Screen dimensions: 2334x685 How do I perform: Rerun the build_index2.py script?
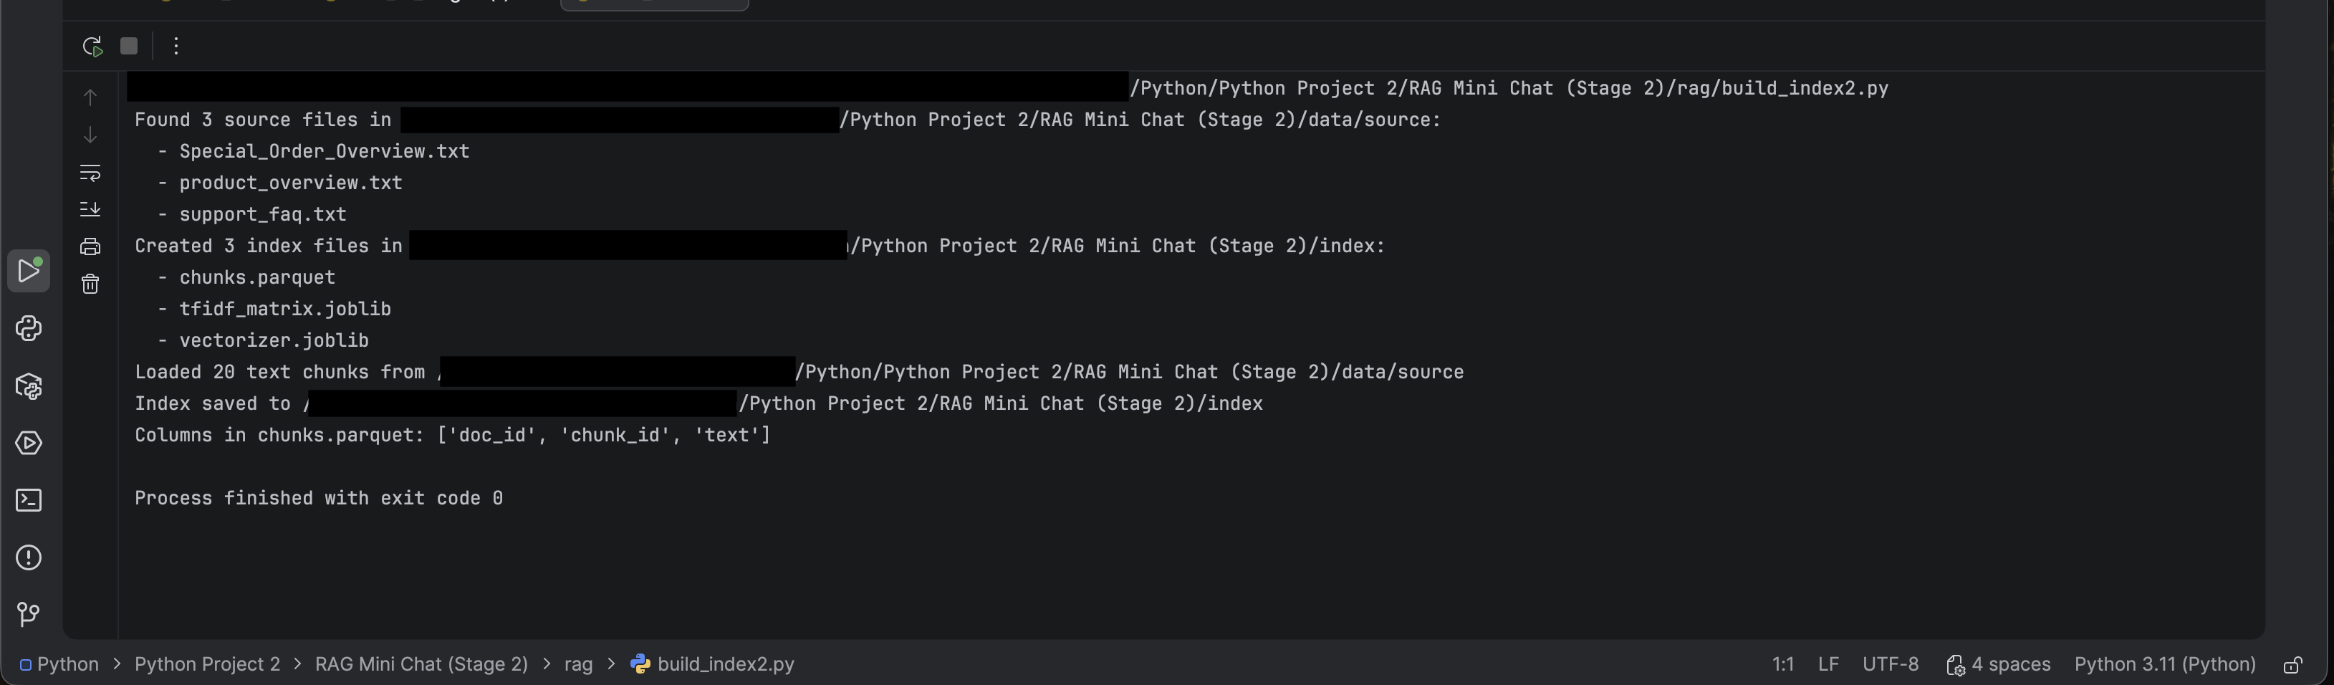[x=92, y=45]
